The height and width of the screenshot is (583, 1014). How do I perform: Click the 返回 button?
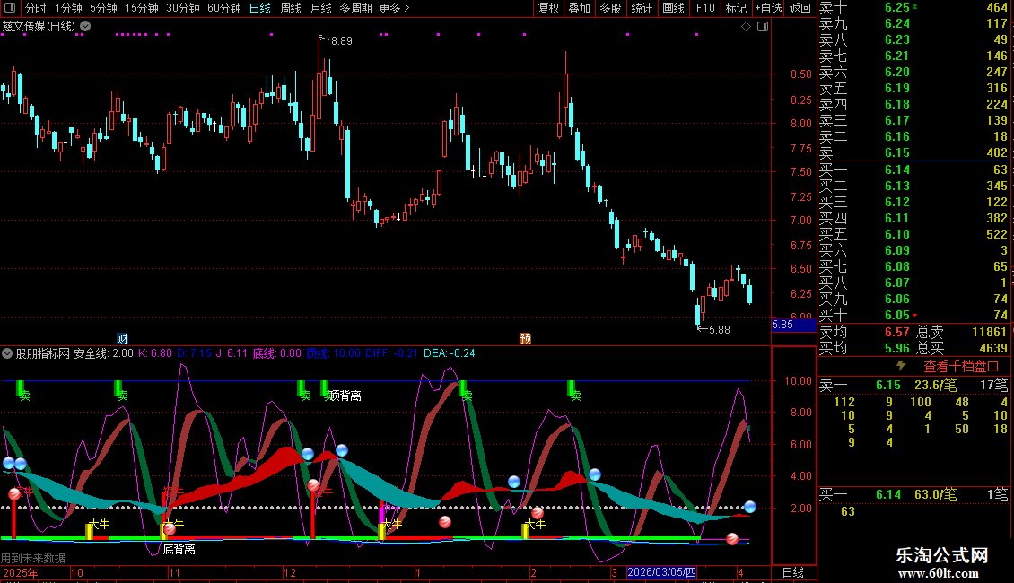tap(800, 8)
